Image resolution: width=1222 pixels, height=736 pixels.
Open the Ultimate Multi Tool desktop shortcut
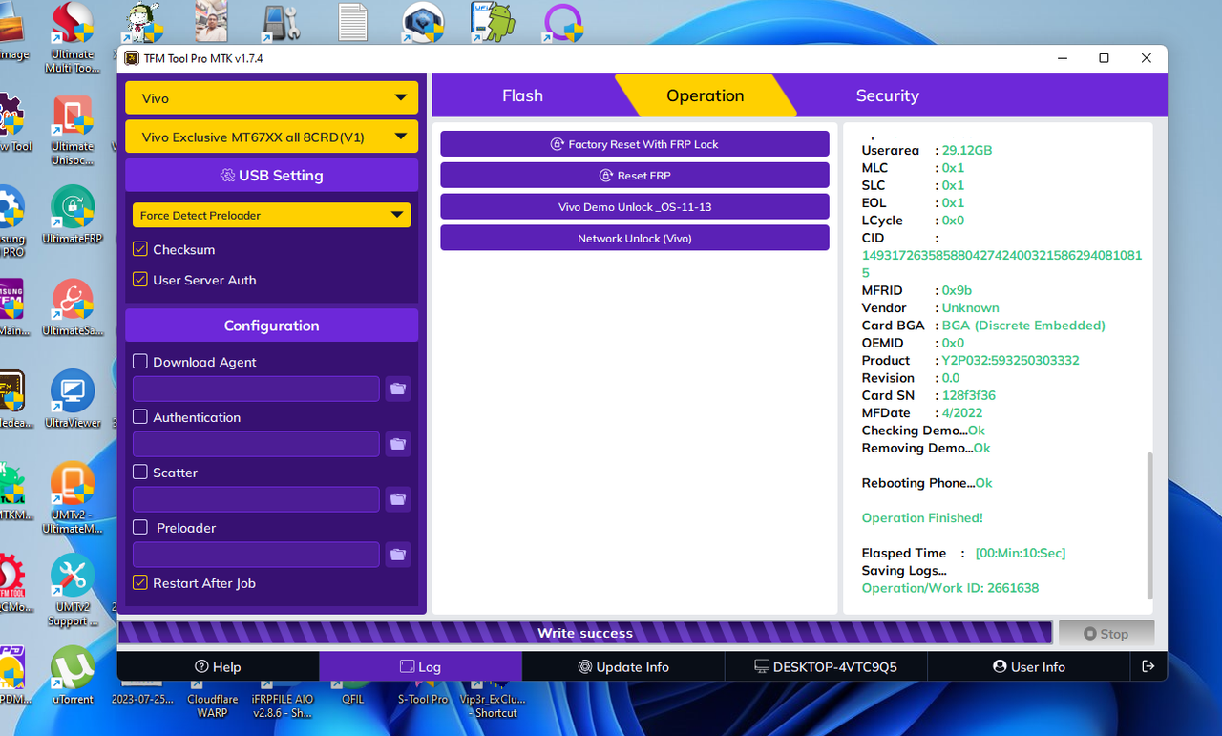pyautogui.click(x=73, y=38)
